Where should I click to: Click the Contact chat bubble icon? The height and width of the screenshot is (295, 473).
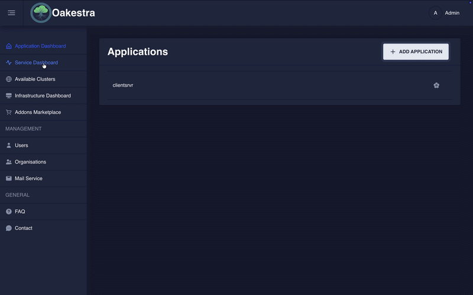[x=9, y=228]
